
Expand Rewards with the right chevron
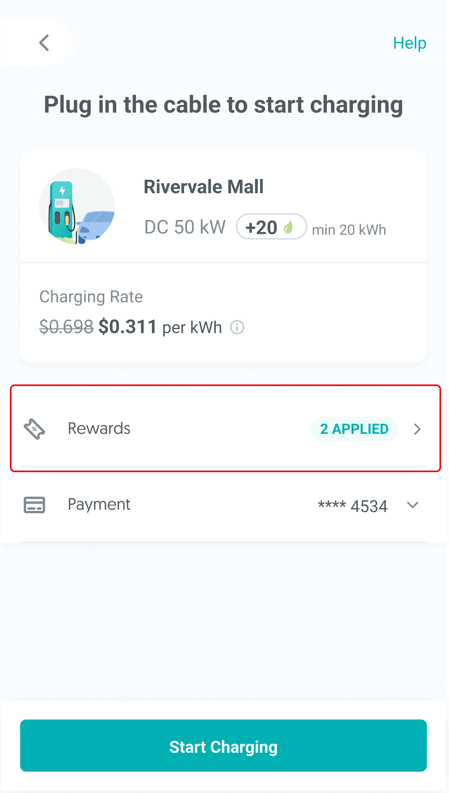pyautogui.click(x=417, y=429)
